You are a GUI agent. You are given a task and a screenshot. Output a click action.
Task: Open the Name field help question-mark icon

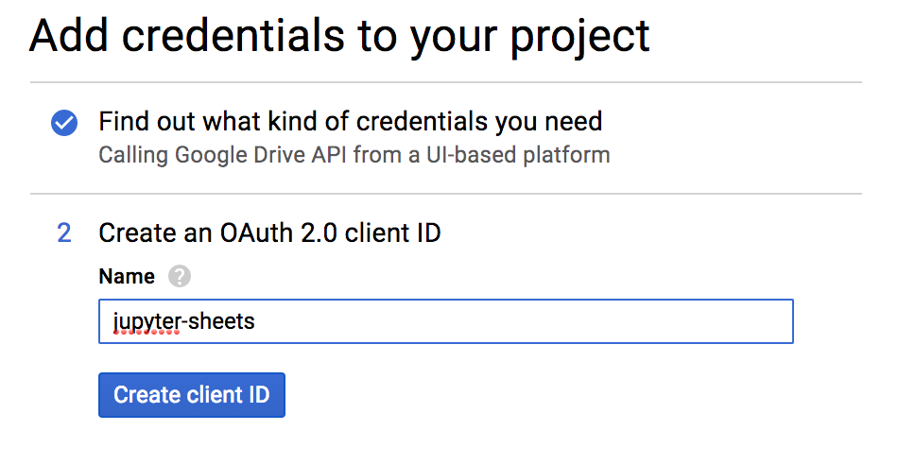point(180,277)
